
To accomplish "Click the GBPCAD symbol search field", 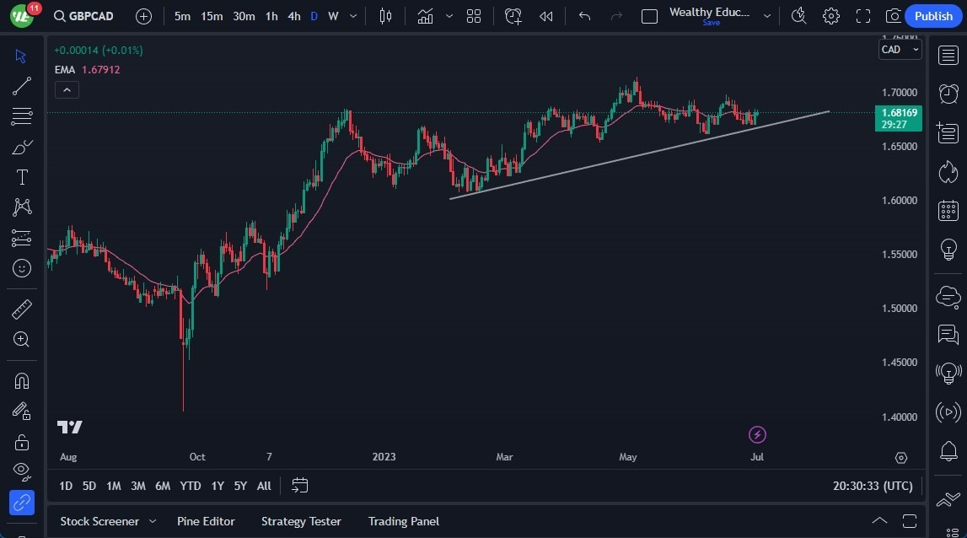I will pos(83,16).
